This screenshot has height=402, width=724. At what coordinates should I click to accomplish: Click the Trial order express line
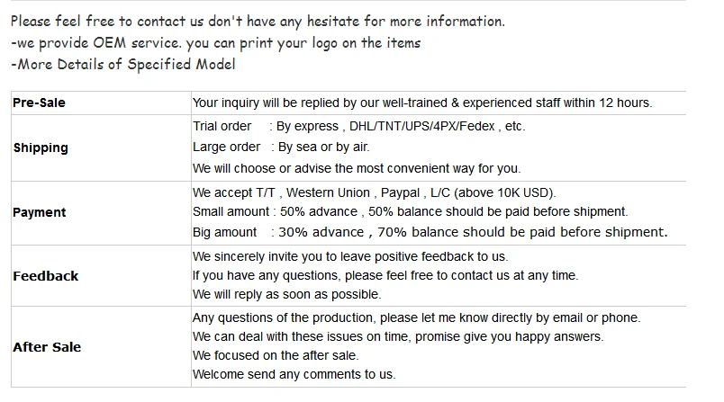coord(358,127)
